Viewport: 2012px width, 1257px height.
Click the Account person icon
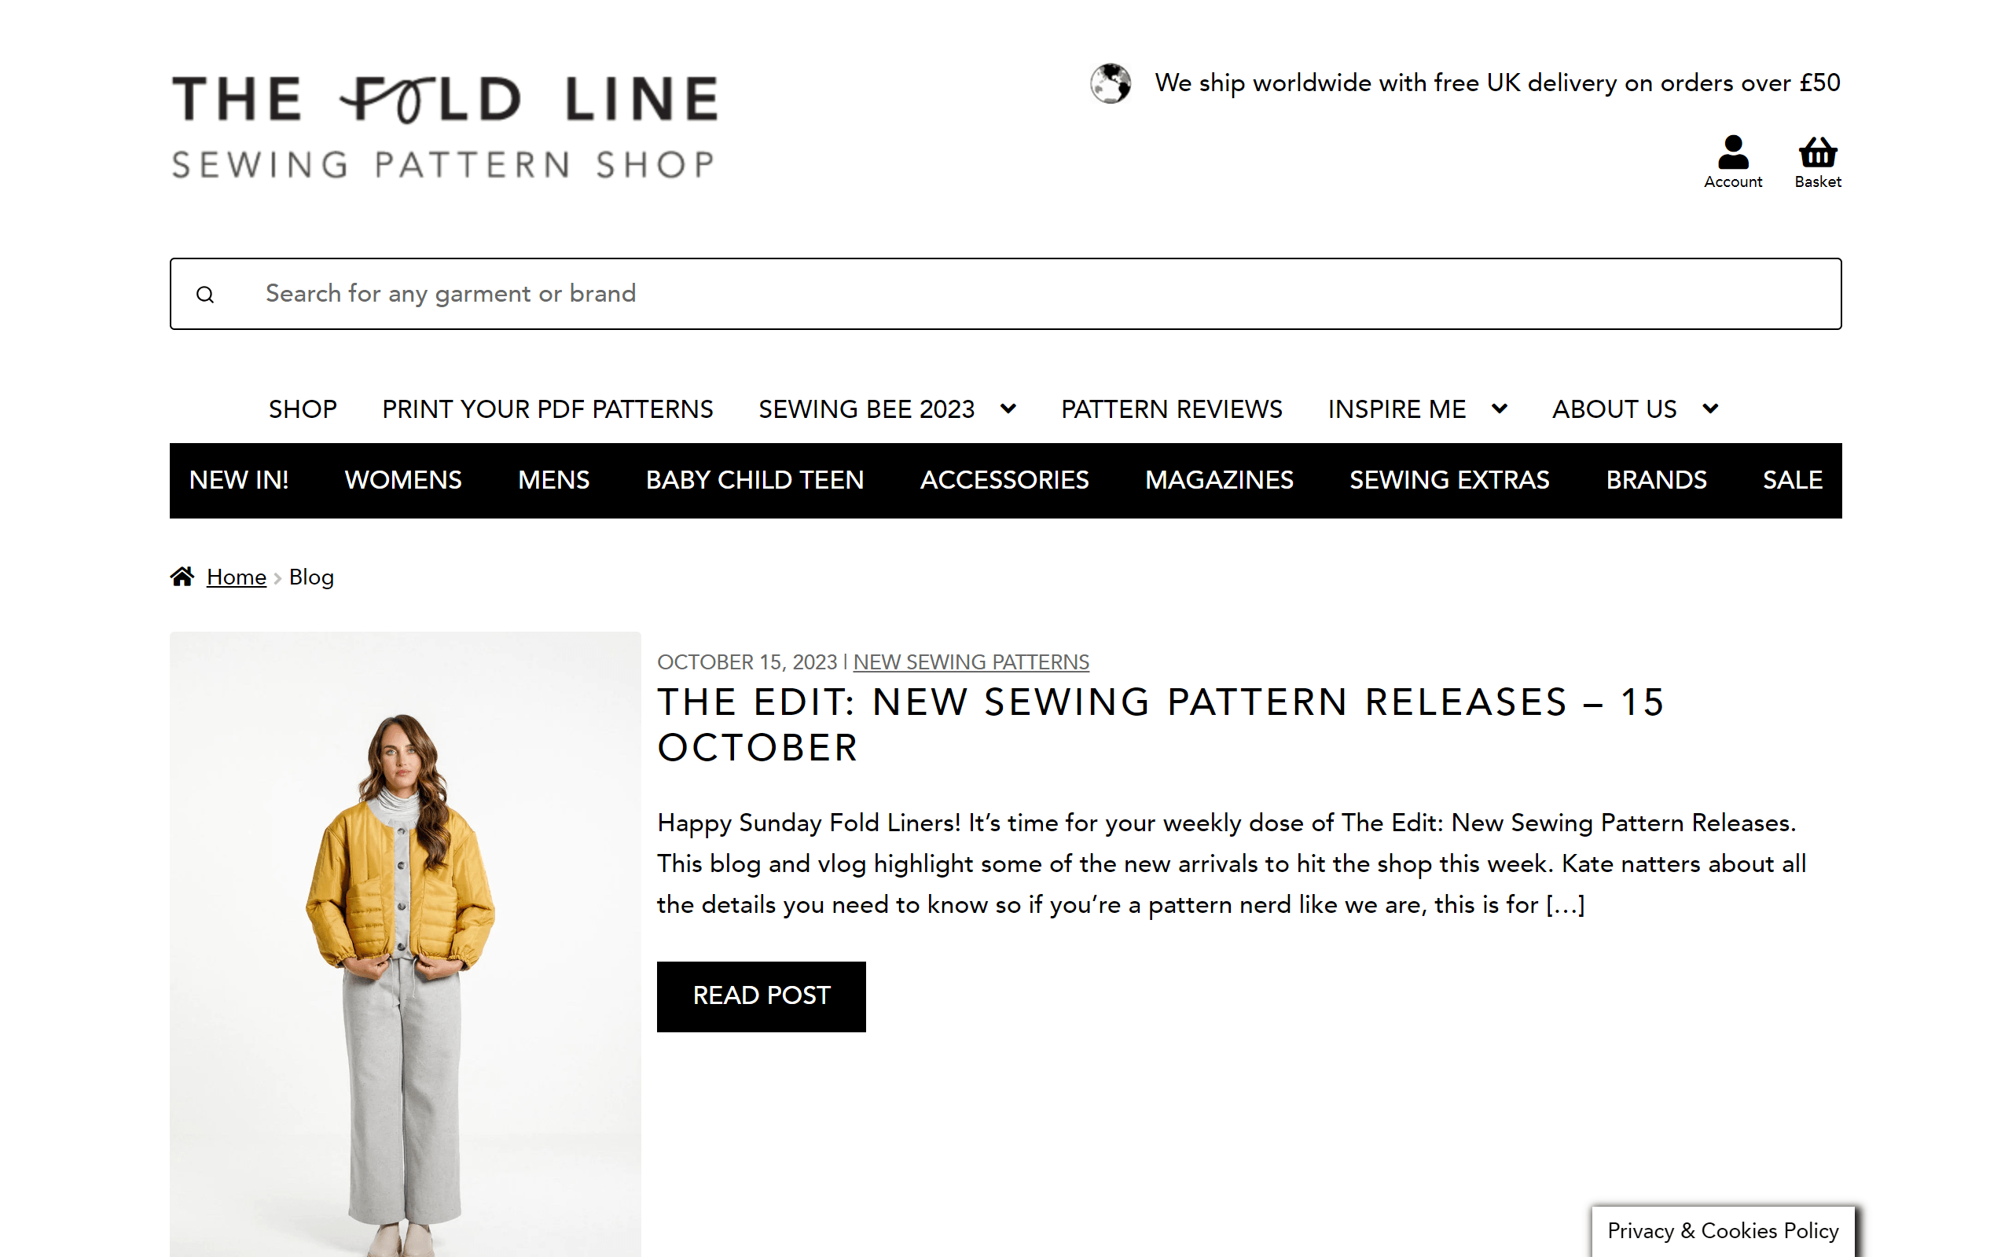click(x=1733, y=153)
